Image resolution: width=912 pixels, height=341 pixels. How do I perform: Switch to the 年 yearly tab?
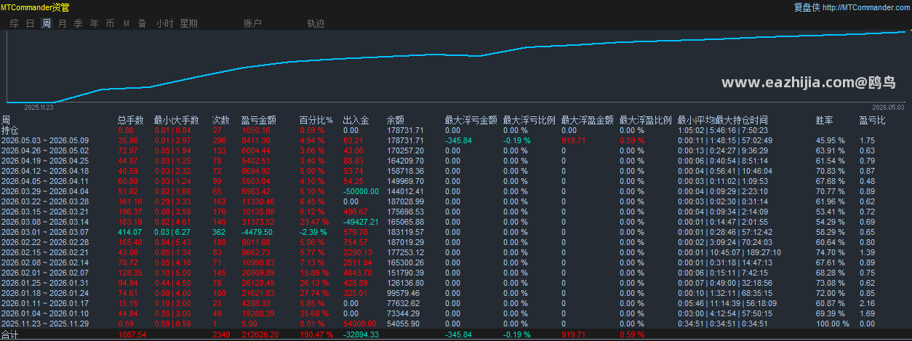pos(95,23)
